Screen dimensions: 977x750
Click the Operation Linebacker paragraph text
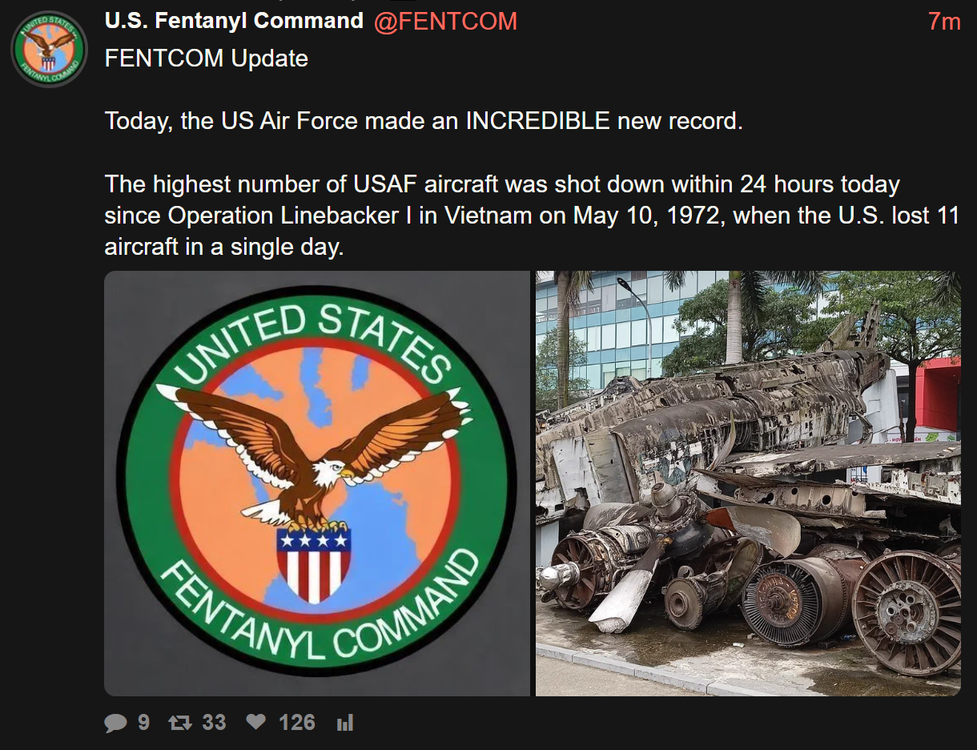coord(532,216)
